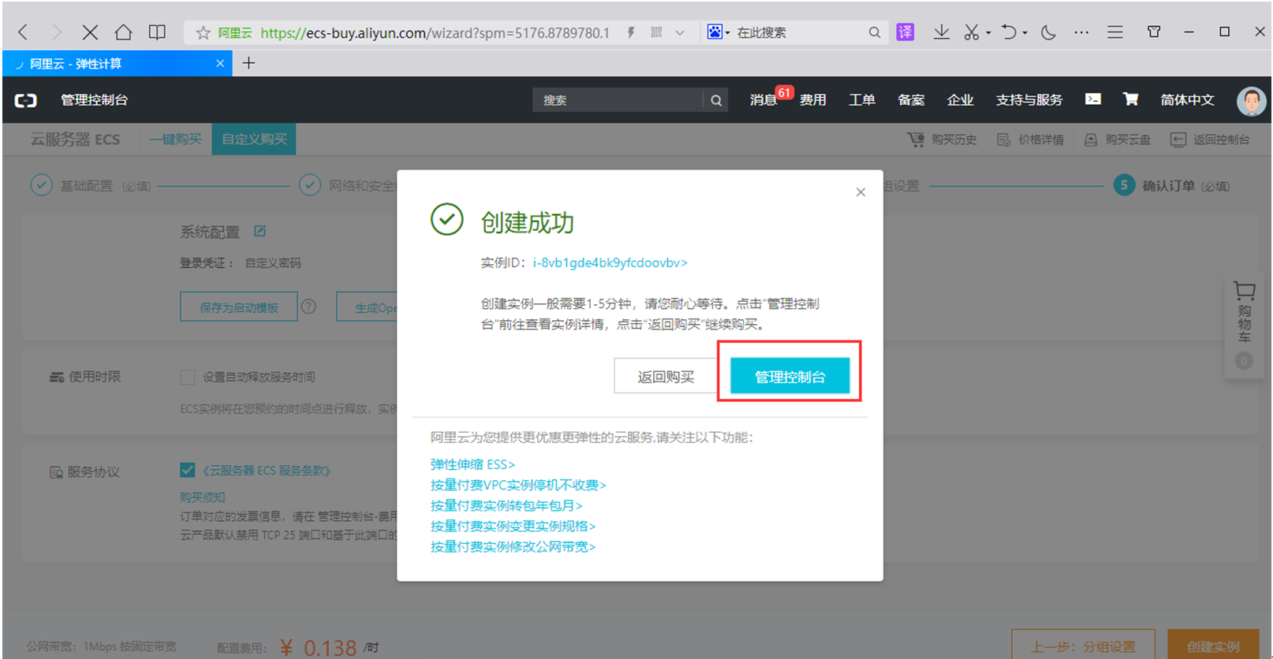1273x659 pixels.
Task: Uncheck the 云服务器 ECS 服务条款 agreement checkbox
Action: click(x=188, y=471)
